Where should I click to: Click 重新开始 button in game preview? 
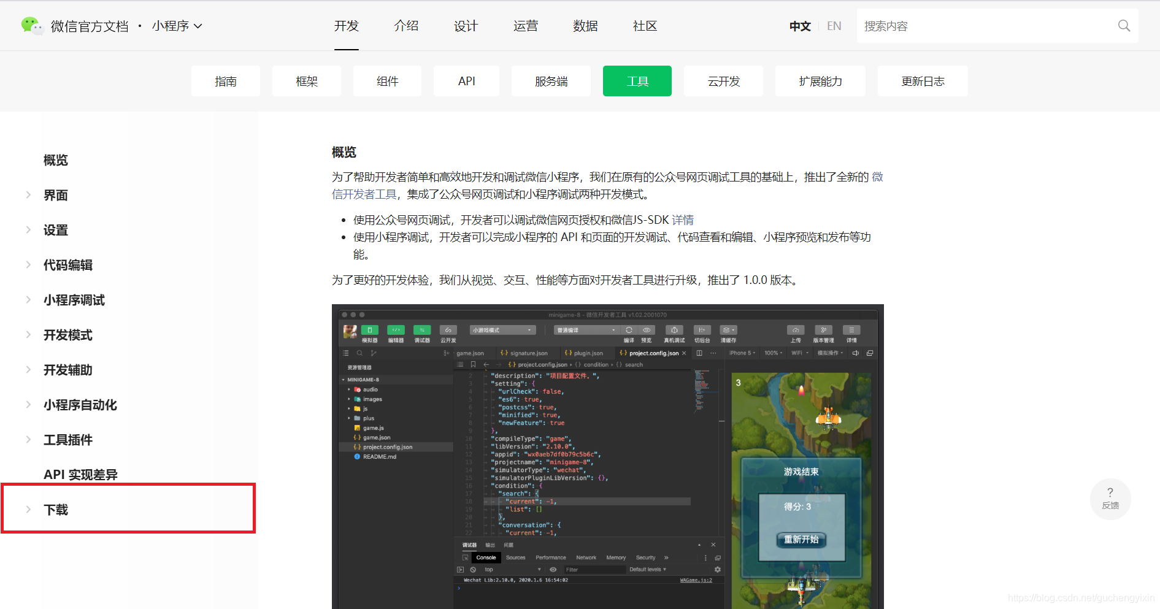click(x=801, y=539)
